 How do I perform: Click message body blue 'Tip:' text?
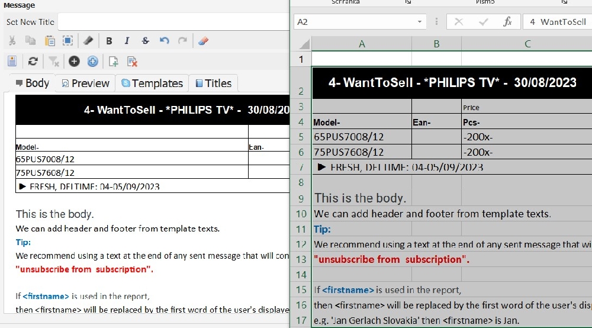23,242
